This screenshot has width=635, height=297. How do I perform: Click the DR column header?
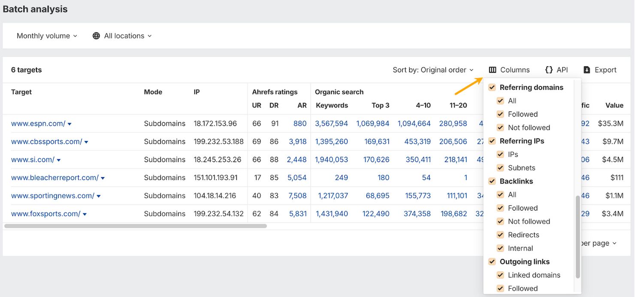tap(274, 106)
